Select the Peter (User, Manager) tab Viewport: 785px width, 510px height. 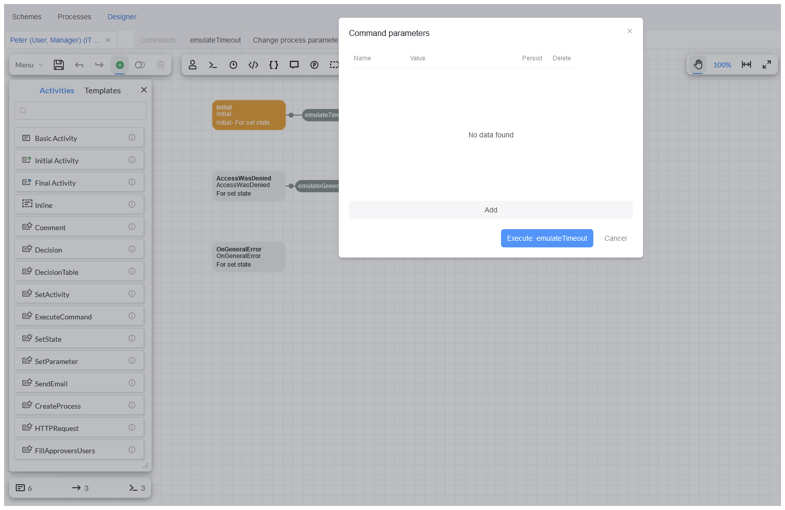tap(55, 40)
